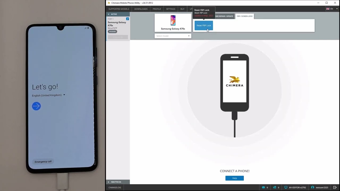Click the Samsung Galaxy A70s phone image
Viewport: 340px width, 191px height.
[173, 20]
